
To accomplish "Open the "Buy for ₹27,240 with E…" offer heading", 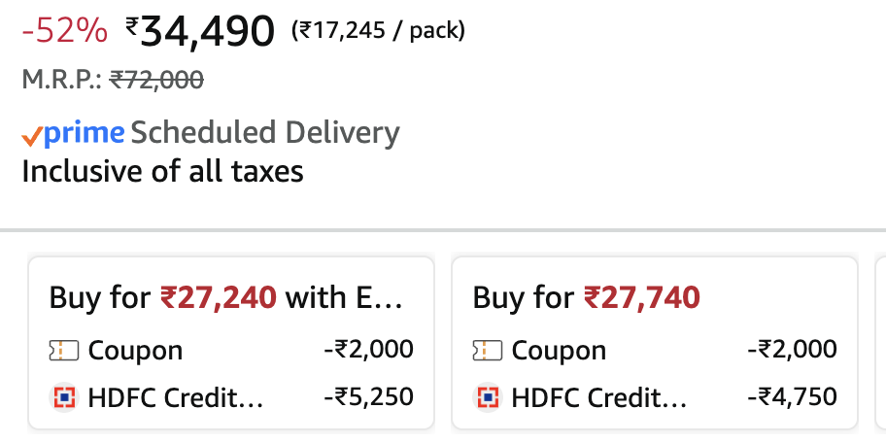I will click(x=225, y=297).
